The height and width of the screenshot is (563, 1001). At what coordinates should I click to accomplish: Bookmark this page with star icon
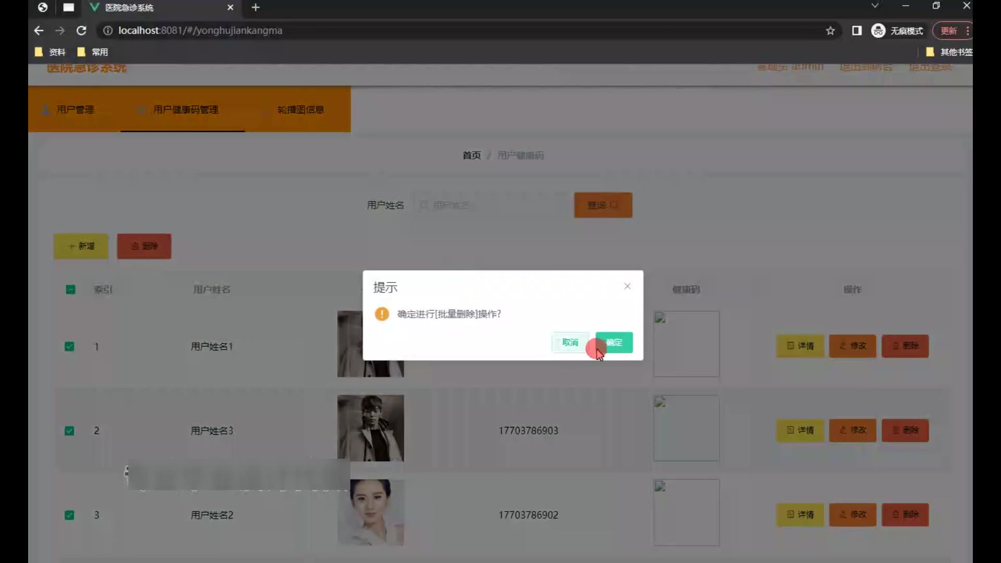pos(830,31)
